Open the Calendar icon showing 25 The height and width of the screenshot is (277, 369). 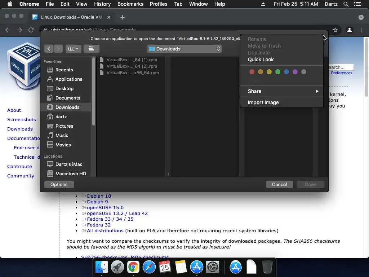pos(165,267)
